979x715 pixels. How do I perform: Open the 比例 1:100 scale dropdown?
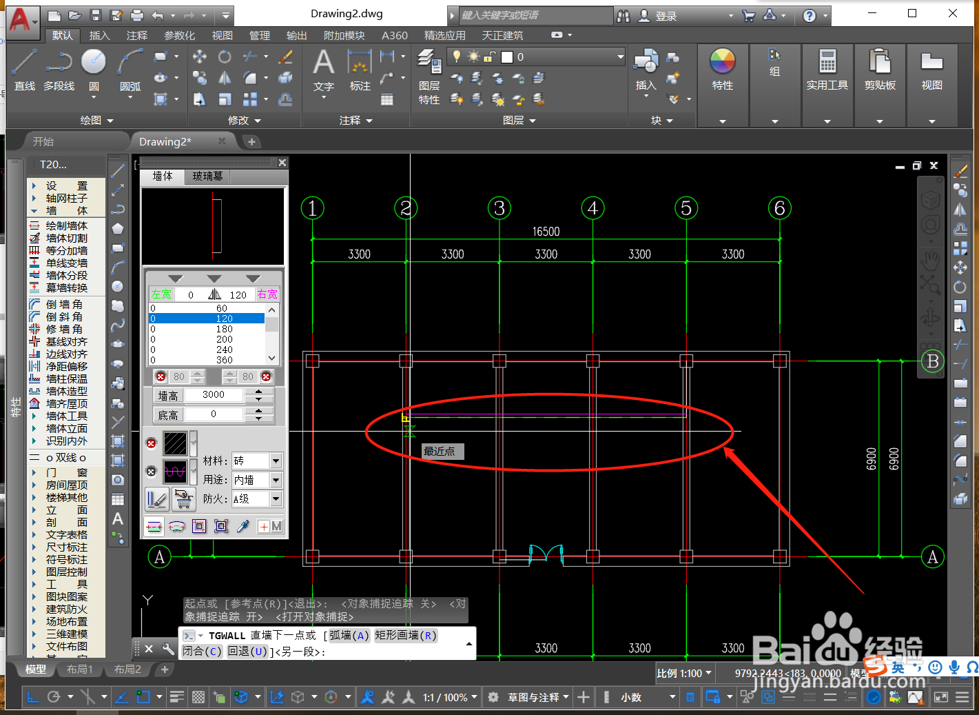(684, 673)
